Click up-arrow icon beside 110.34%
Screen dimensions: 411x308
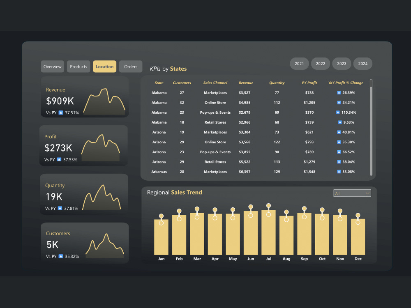click(337, 113)
